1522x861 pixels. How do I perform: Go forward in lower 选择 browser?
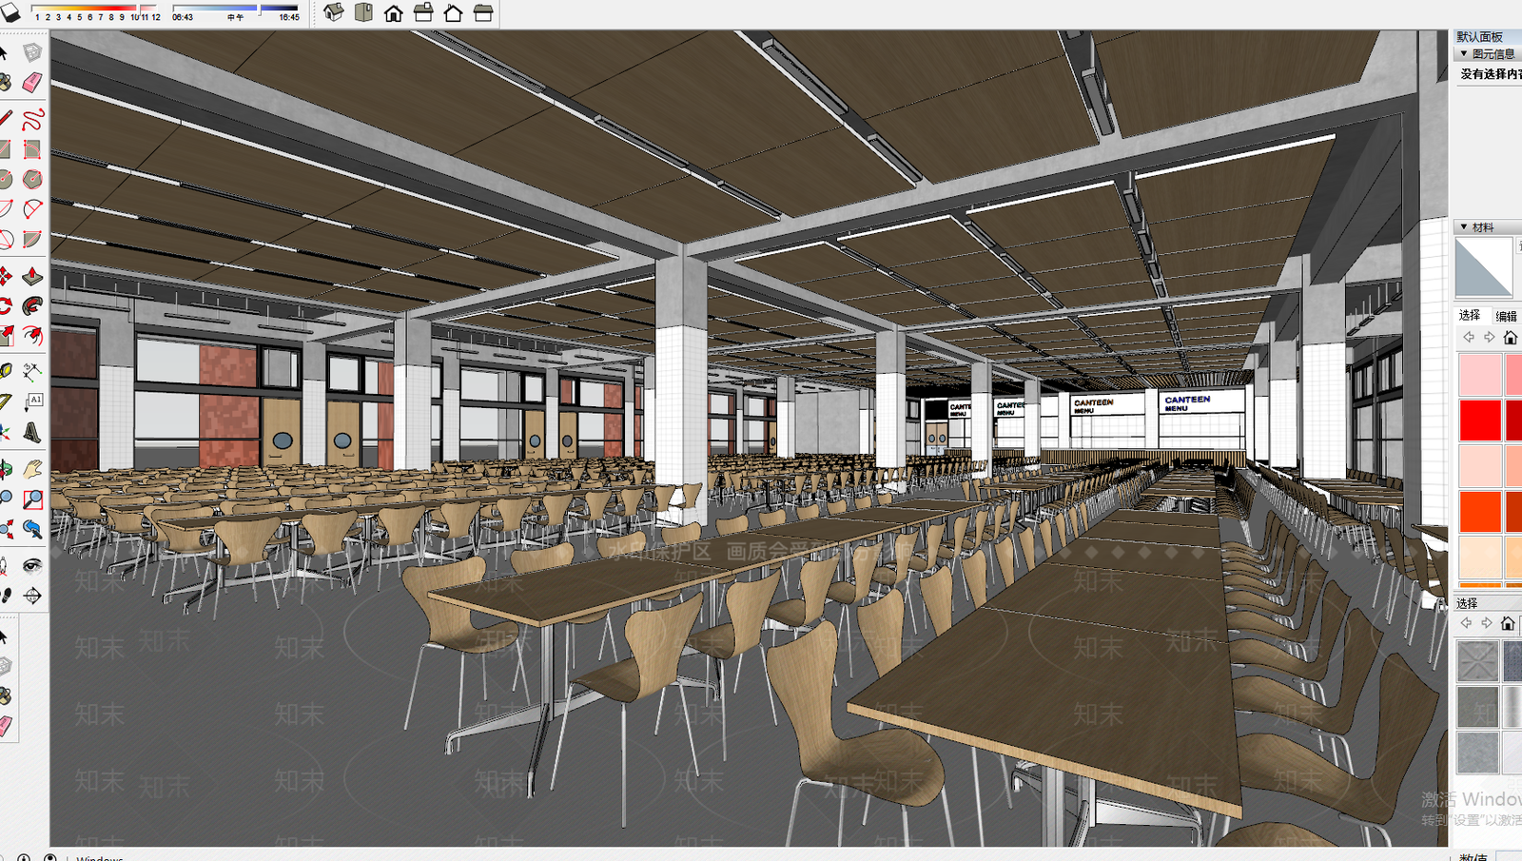click(x=1487, y=623)
